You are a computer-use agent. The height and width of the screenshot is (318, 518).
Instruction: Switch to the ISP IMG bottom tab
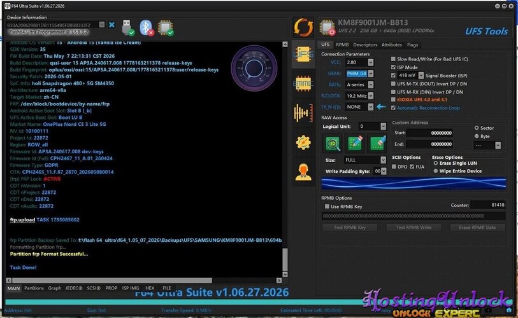point(131,288)
